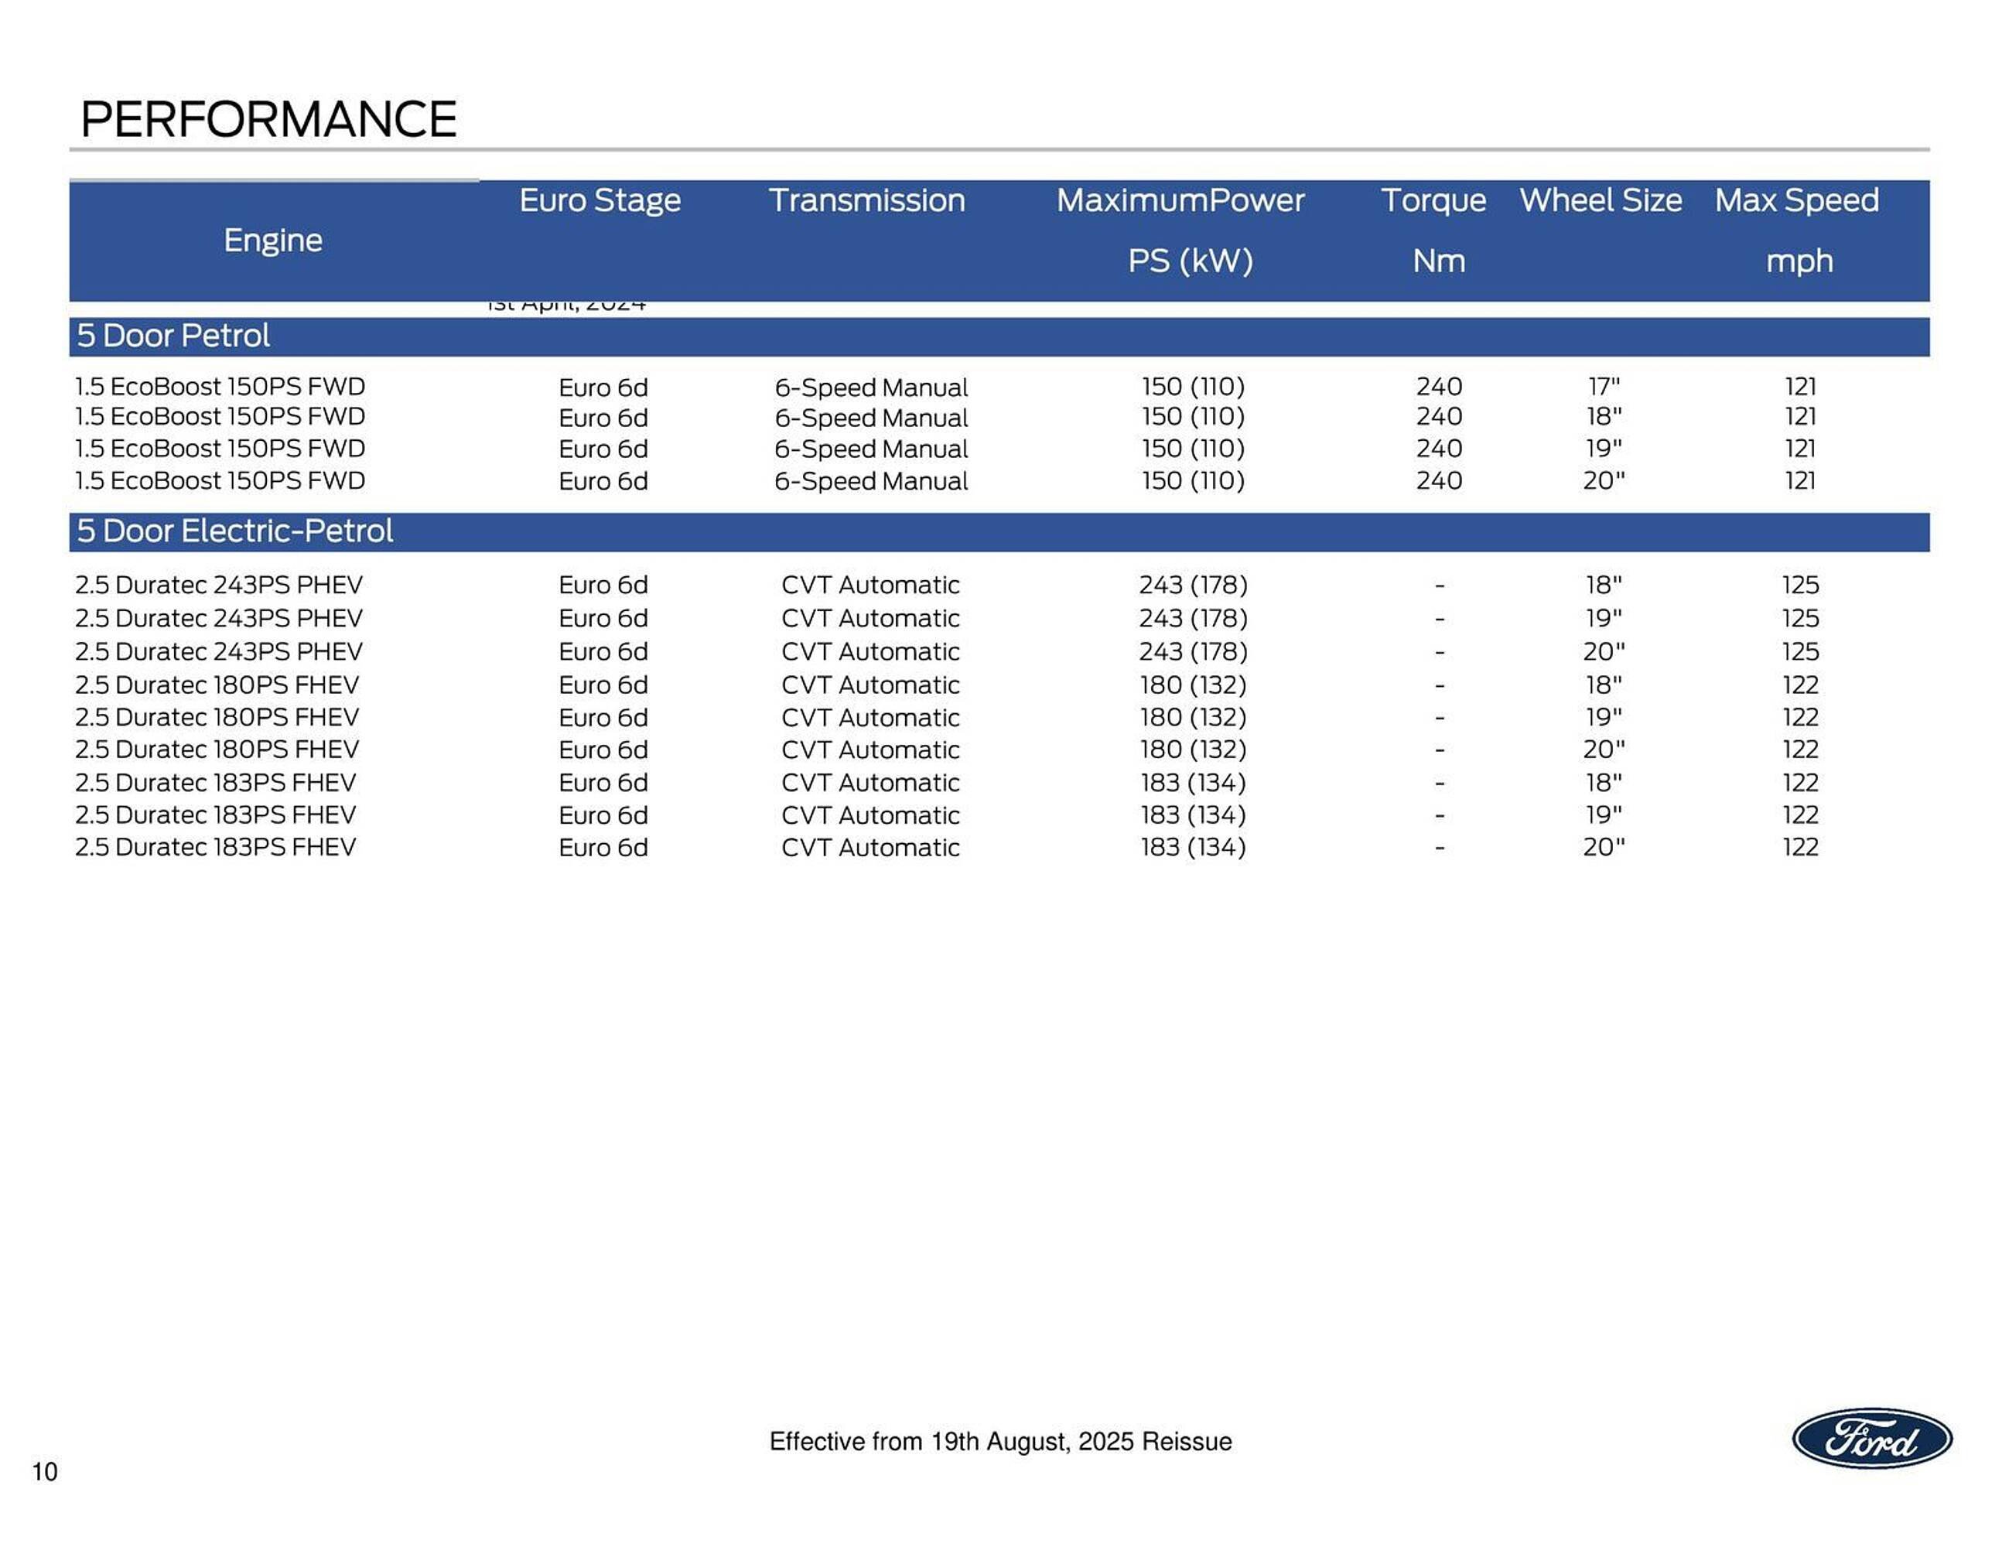Screen dimensions: 2002x1547
Task: Click the Euro Stage column header
Action: tap(600, 200)
